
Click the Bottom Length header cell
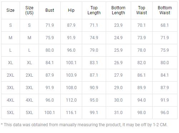pyautogui.click(x=118, y=10)
